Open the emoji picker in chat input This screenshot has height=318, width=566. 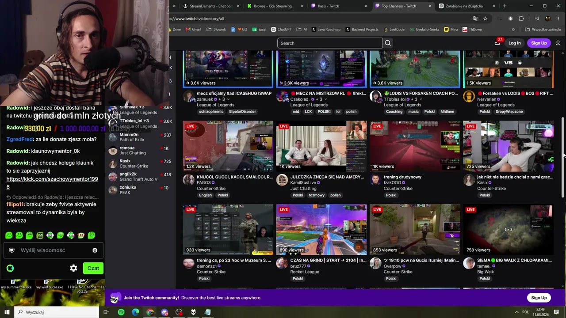95,250
